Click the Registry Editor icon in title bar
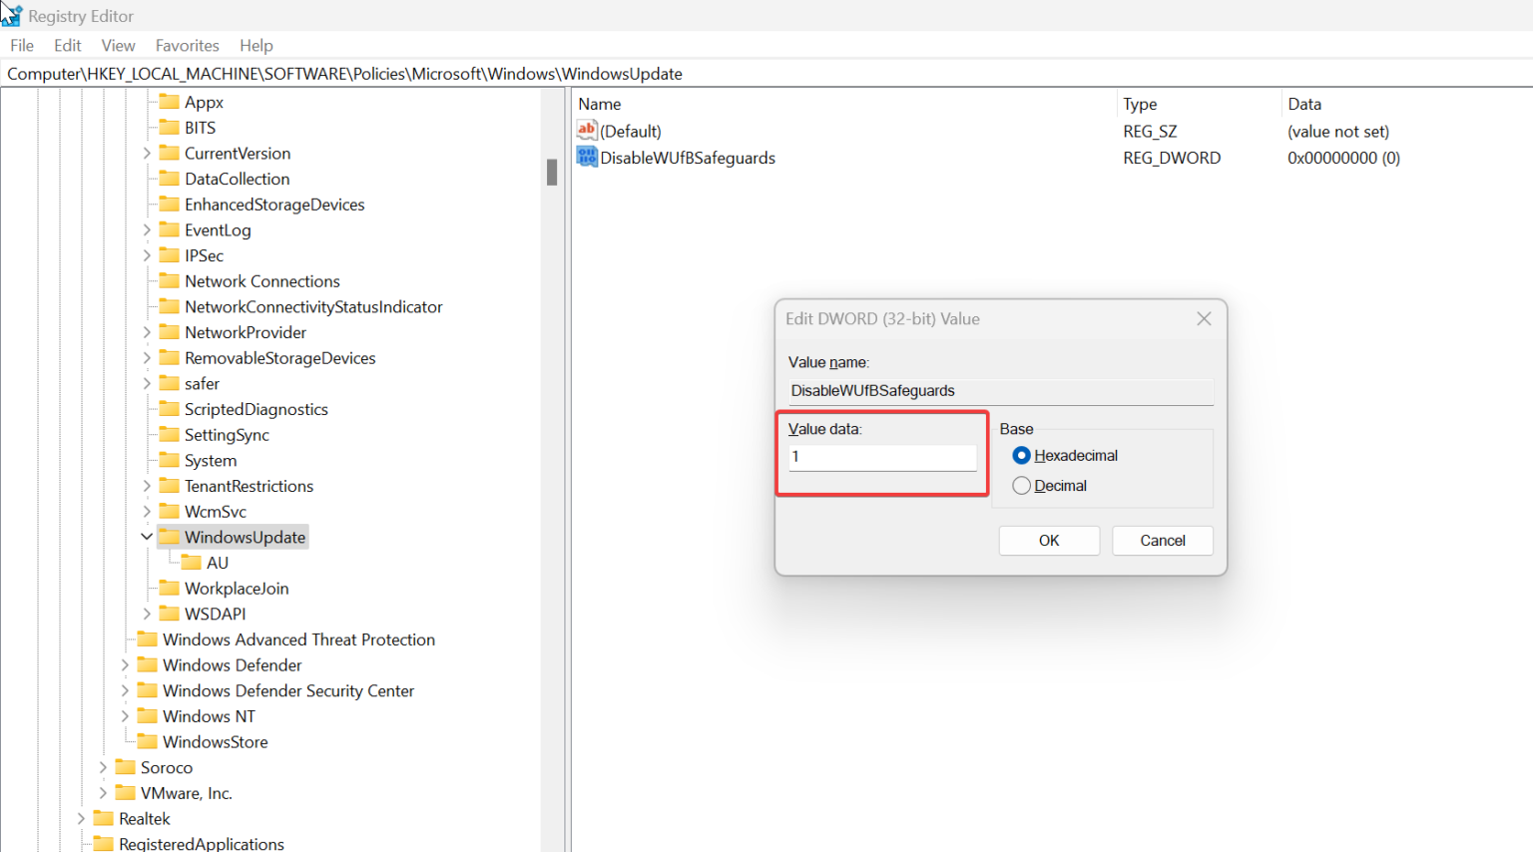The width and height of the screenshot is (1533, 852). (x=12, y=15)
